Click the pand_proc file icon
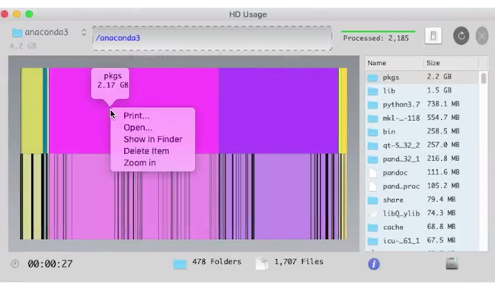The height and width of the screenshot is (290, 495). coord(373,187)
